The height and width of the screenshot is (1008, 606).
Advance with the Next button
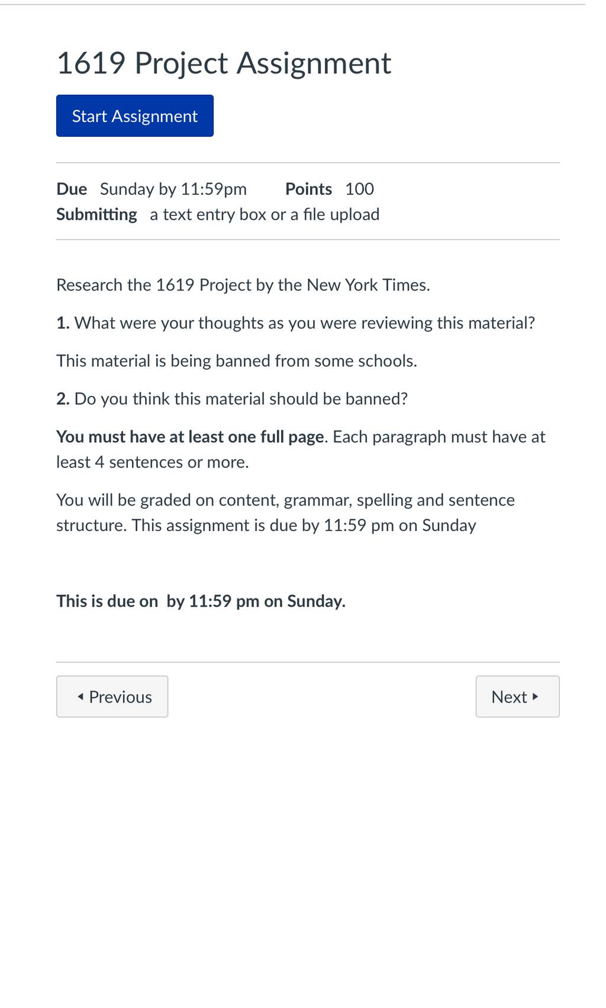(x=518, y=697)
